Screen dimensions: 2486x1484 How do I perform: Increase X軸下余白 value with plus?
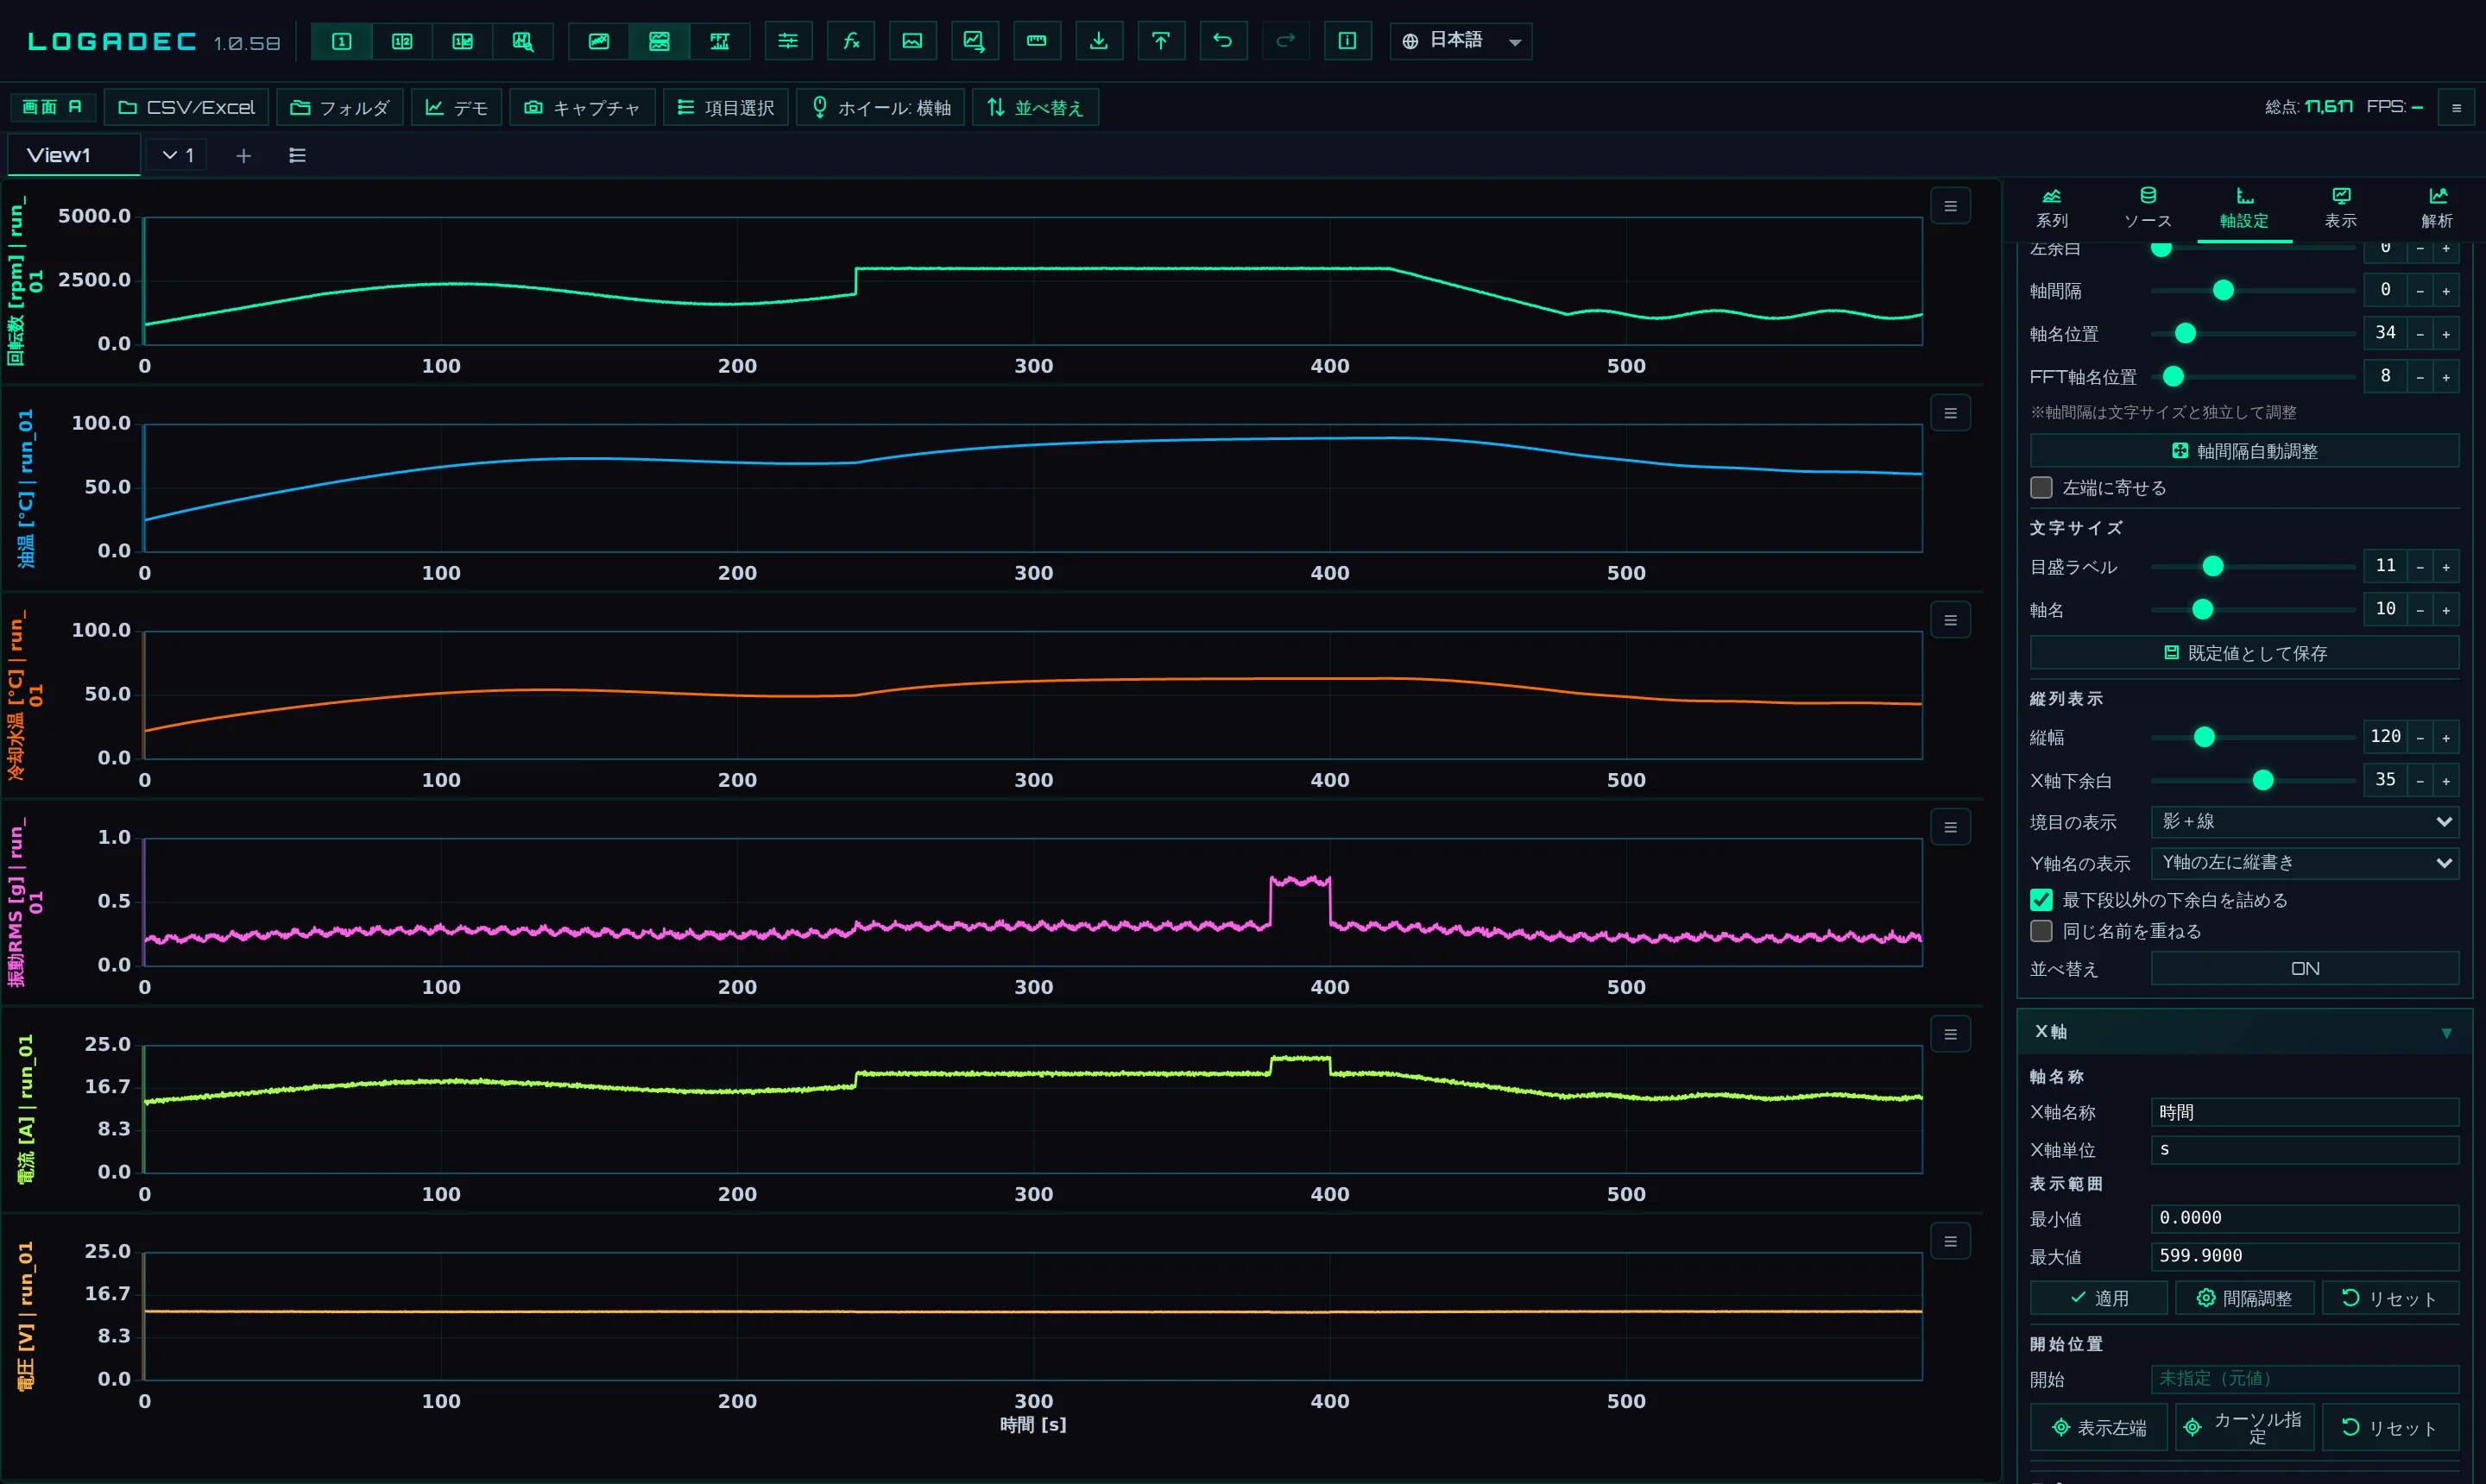[x=2446, y=781]
